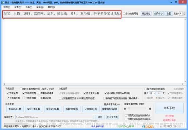
Task: Enable 同时下载视频 checkbox
Action: coord(21,89)
